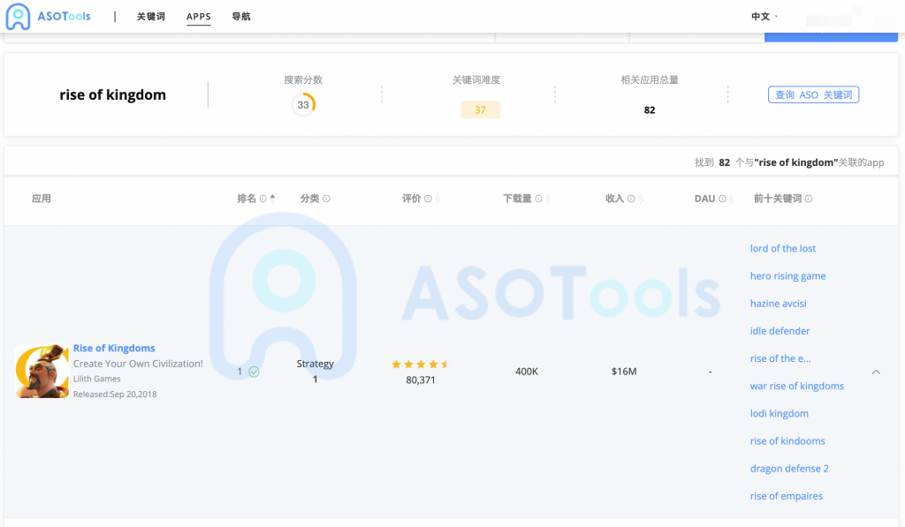
Task: Click the 400K downloads value
Action: [527, 372]
